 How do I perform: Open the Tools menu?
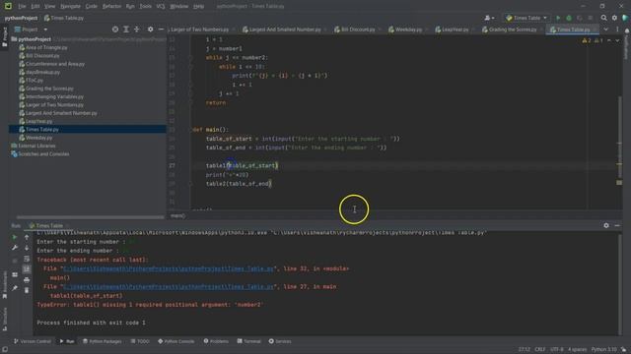tap(145, 6)
